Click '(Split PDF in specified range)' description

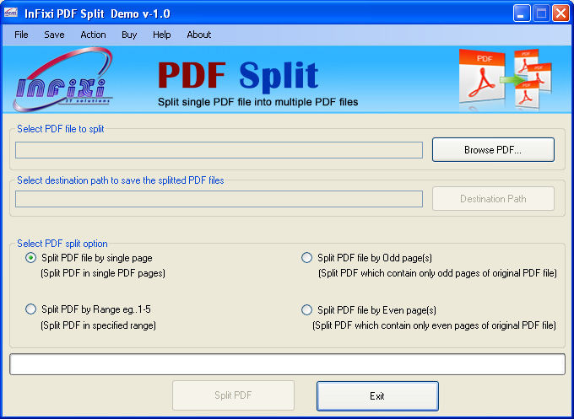tap(98, 325)
